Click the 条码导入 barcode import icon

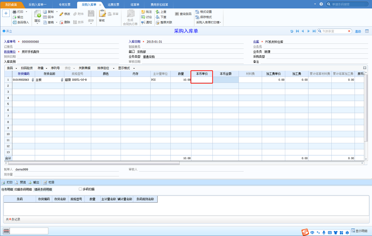(15, 22)
